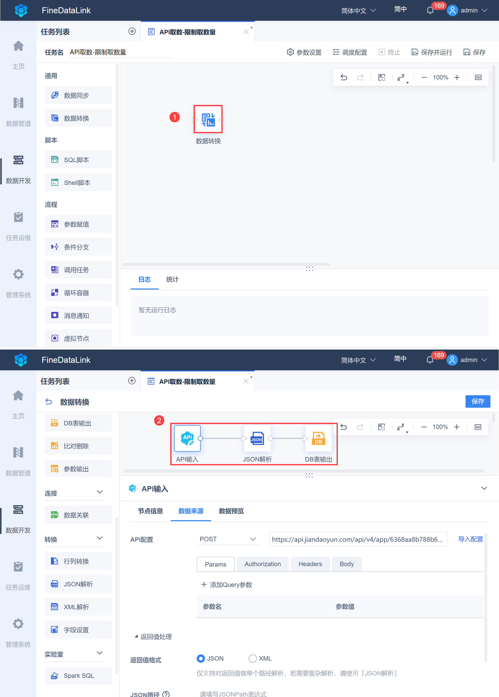Click the add task plus icon in upper 任务列表
The width and height of the screenshot is (499, 697).
(132, 31)
